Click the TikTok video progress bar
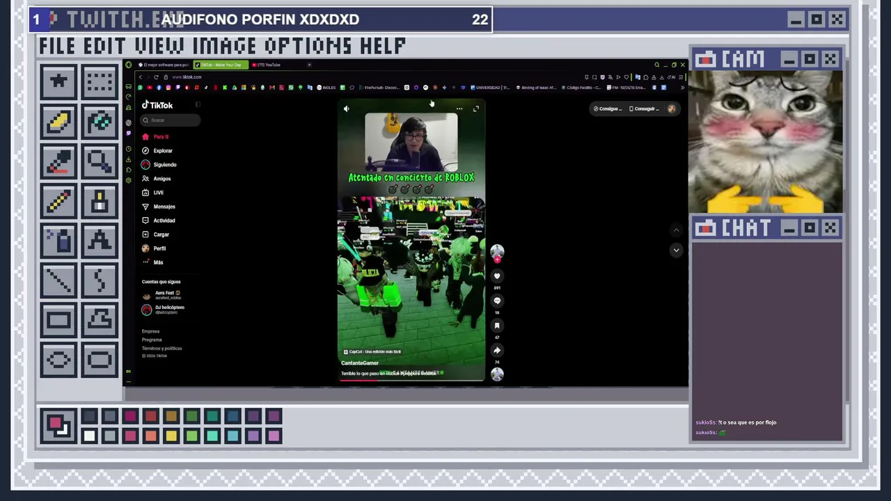The width and height of the screenshot is (891, 501). click(411, 380)
